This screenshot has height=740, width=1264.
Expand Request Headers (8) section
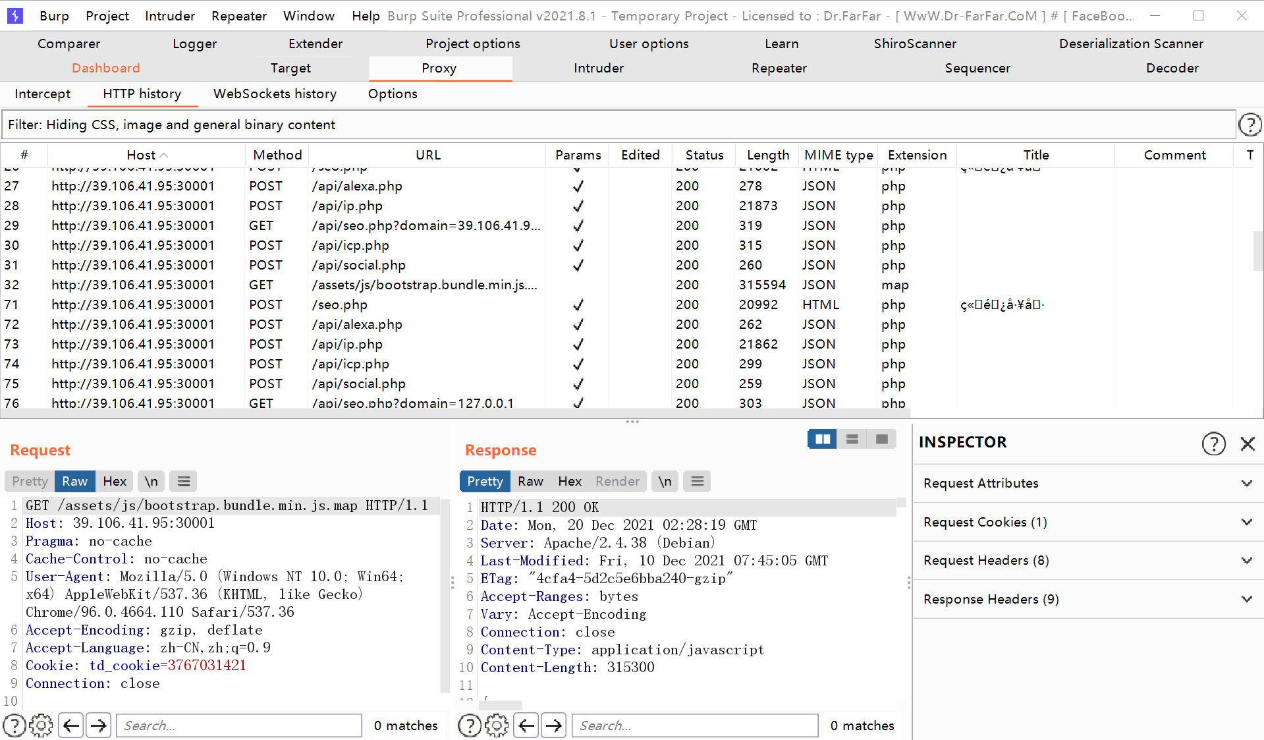(1088, 560)
